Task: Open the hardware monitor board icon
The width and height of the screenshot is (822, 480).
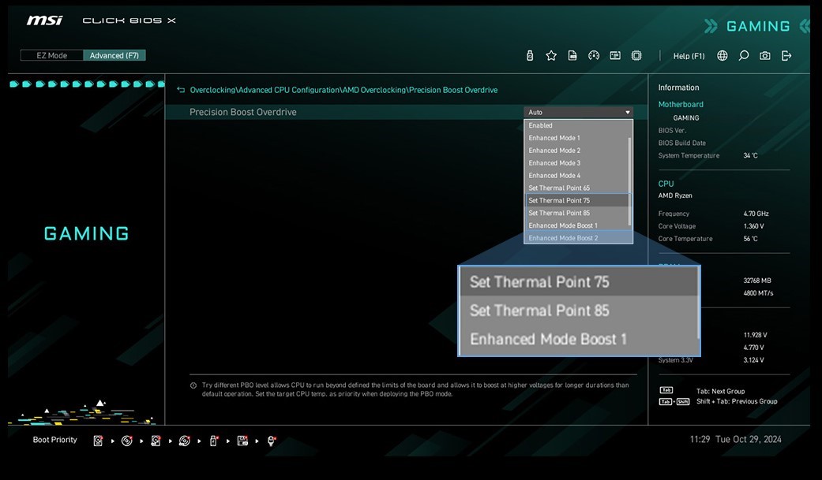Action: (615, 55)
